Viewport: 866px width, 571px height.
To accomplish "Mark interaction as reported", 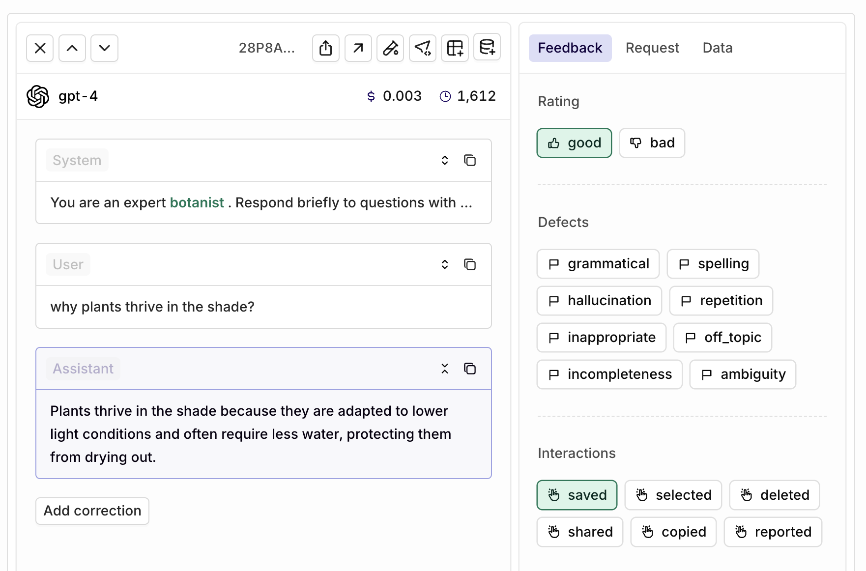I will click(x=773, y=532).
